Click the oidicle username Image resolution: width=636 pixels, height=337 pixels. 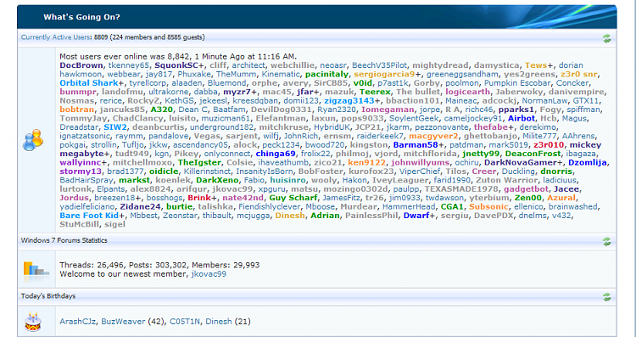(x=164, y=171)
